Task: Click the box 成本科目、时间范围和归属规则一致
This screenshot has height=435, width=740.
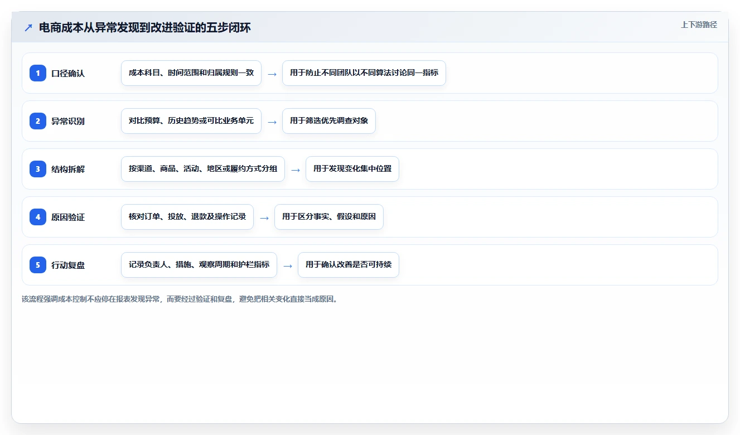Action: (x=191, y=73)
